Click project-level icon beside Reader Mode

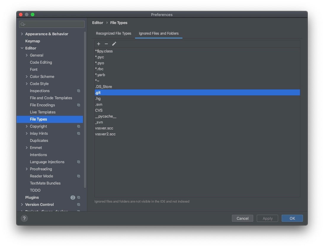(78, 176)
